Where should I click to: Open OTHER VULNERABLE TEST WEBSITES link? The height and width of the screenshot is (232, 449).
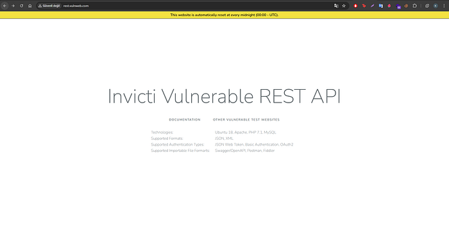point(246,120)
